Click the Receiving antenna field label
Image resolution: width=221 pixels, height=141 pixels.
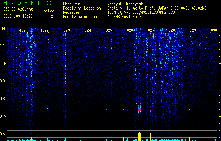click(81, 17)
